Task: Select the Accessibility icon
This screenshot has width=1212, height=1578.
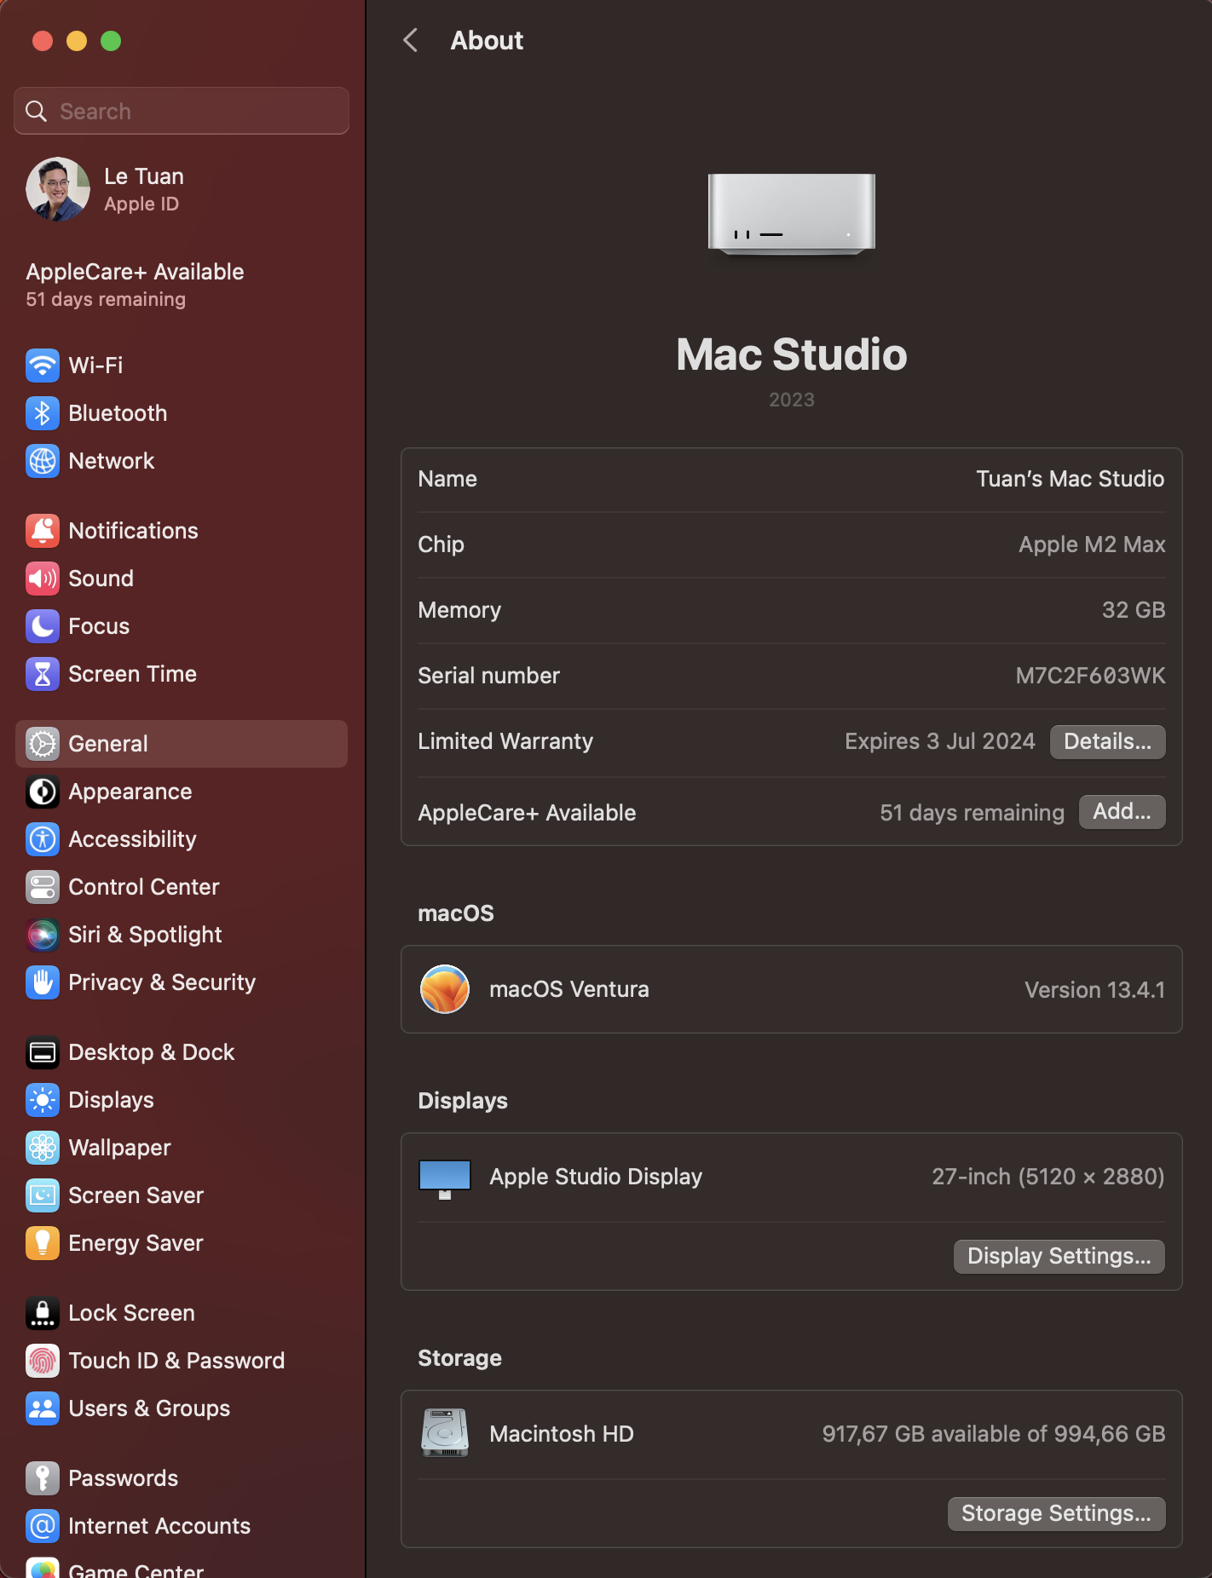Action: click(x=43, y=839)
